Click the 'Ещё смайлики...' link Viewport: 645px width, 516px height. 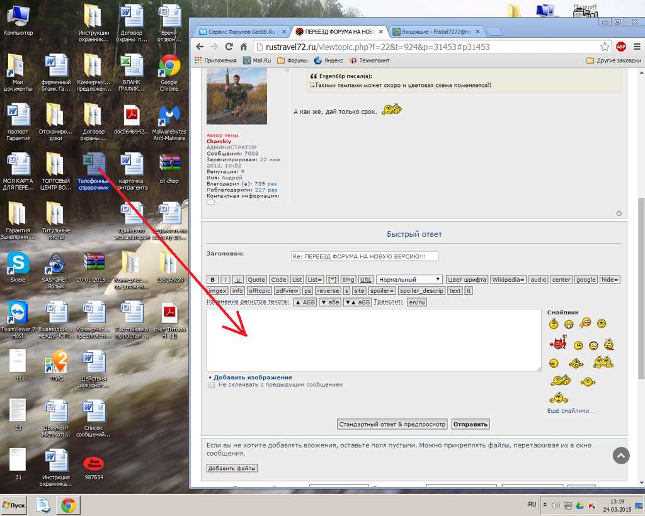coord(570,411)
